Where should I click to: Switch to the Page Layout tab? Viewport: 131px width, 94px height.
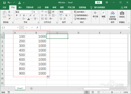point(30,7)
